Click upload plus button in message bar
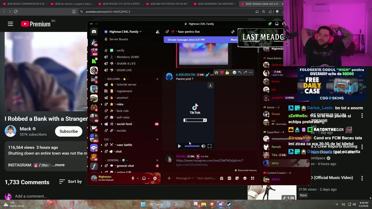372x209 pixels. click(x=169, y=178)
